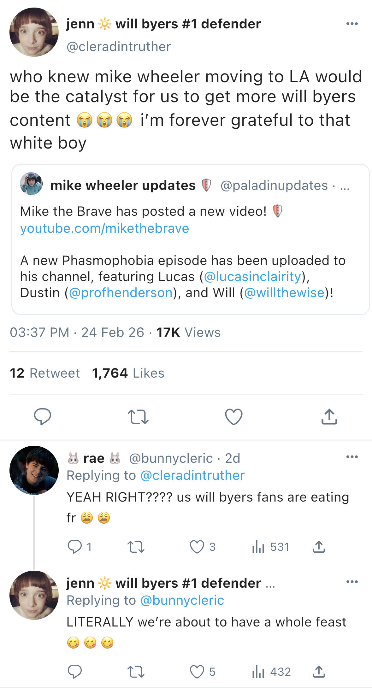Retweet the main tweet about Mike Wheeler

[x=138, y=417]
